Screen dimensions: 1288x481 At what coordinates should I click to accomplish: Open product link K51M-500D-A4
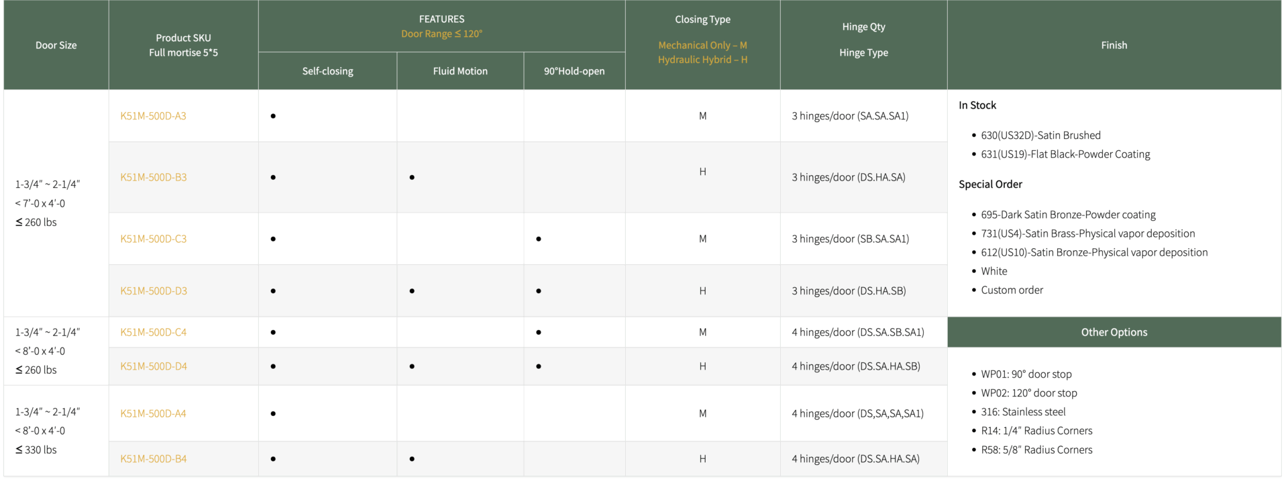point(153,414)
